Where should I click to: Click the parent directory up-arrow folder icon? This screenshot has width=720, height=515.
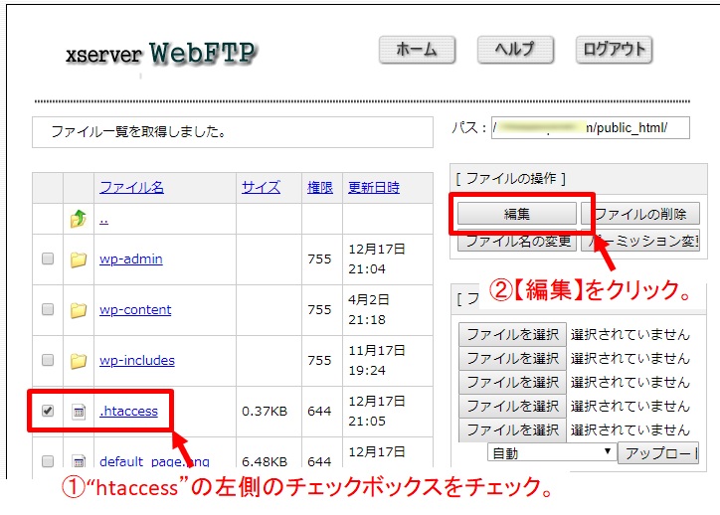(x=79, y=220)
